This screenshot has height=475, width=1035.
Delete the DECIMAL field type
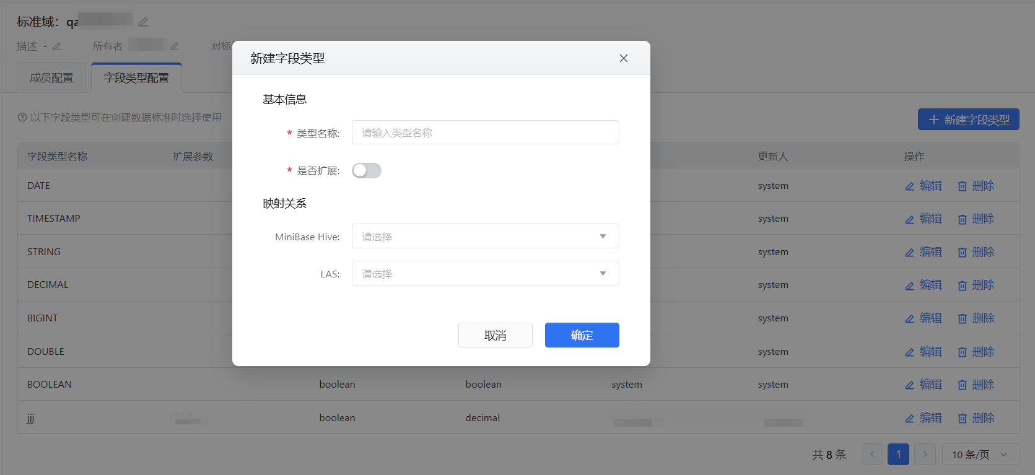pos(976,285)
